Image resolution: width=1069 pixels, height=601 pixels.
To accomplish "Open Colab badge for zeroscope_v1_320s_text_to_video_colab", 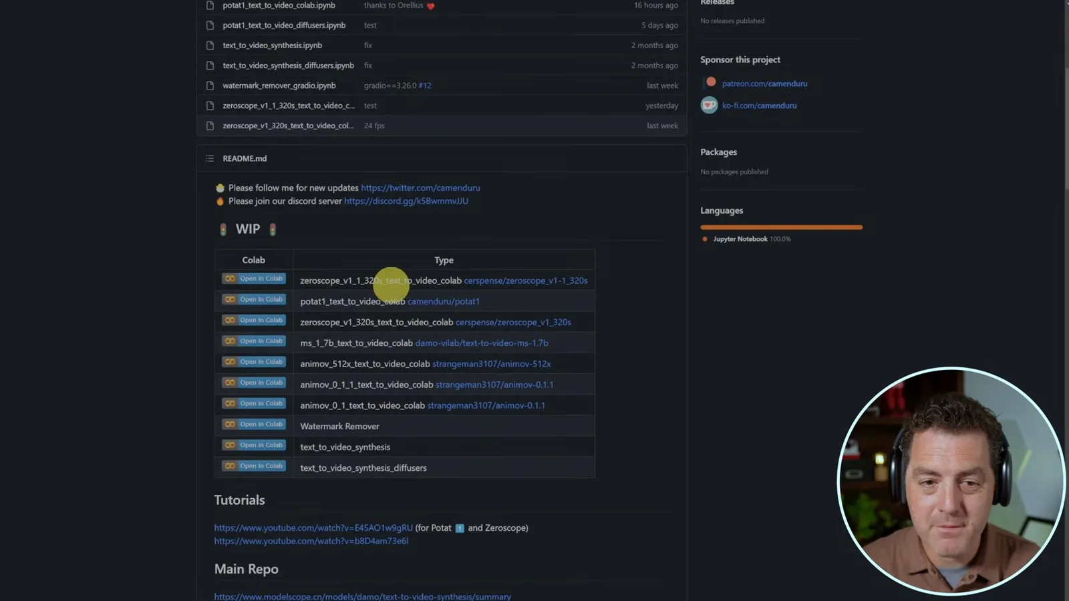I will pos(254,320).
